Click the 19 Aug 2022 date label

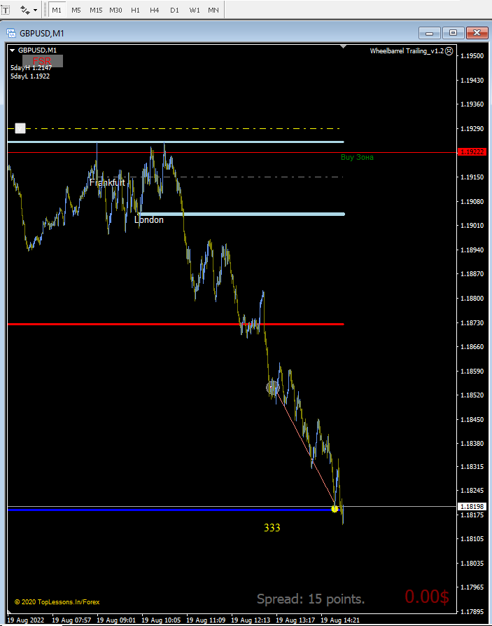pos(26,620)
